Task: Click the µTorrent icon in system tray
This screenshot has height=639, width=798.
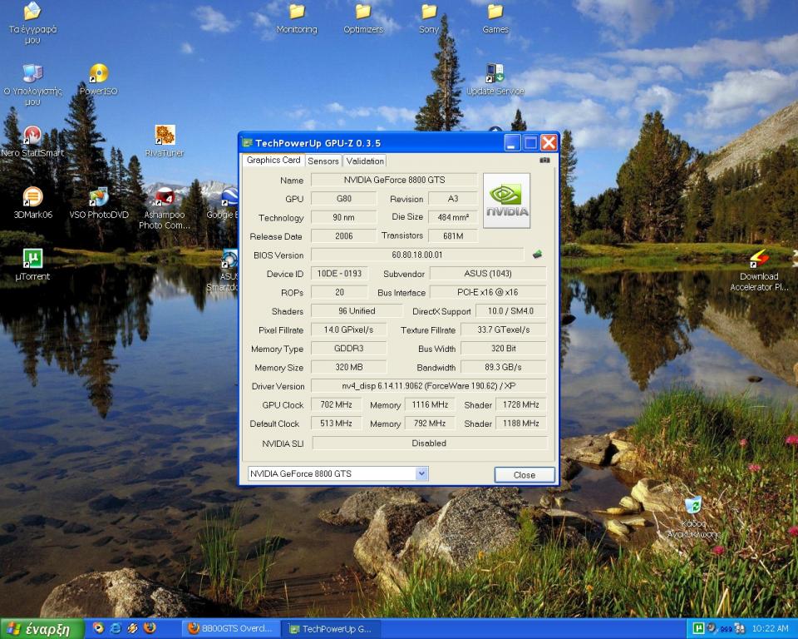Action: pos(698,629)
